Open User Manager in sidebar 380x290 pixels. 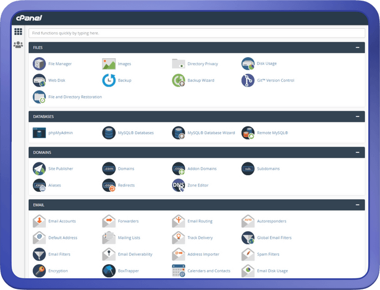(x=18, y=45)
